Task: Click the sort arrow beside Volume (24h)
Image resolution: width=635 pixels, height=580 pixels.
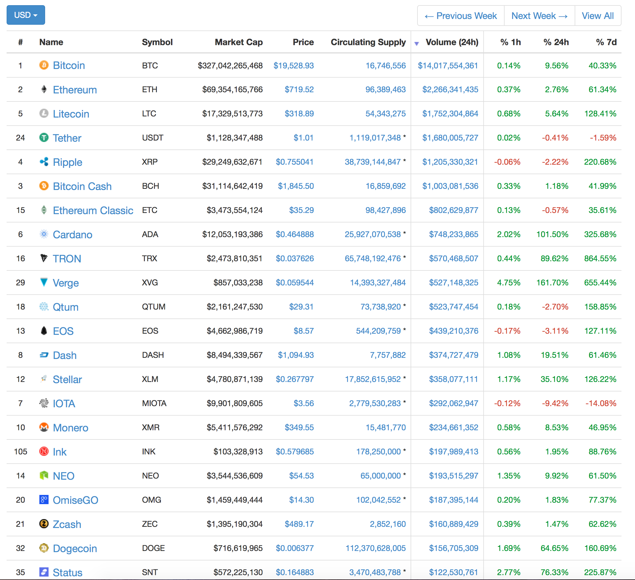Action: click(x=416, y=43)
